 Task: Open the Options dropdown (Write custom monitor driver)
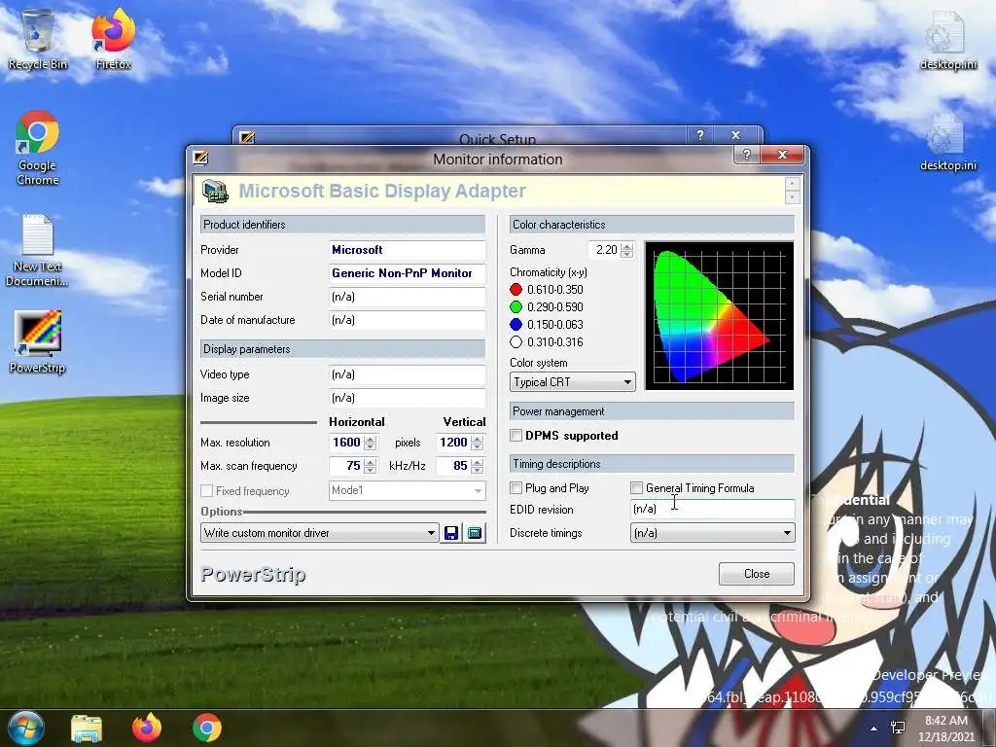click(319, 533)
